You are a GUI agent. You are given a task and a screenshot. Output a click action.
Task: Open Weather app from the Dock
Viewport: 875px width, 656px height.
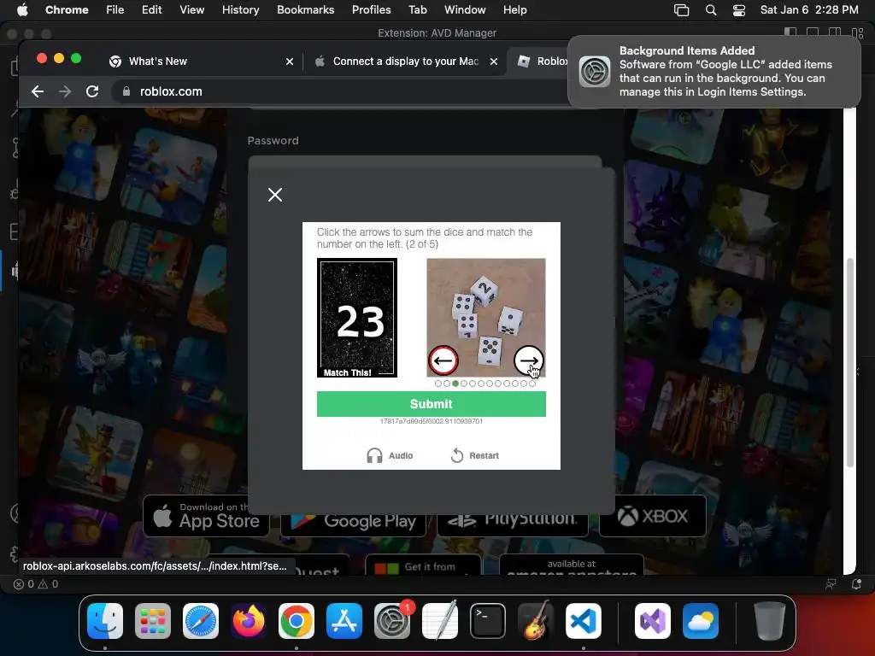click(x=701, y=621)
